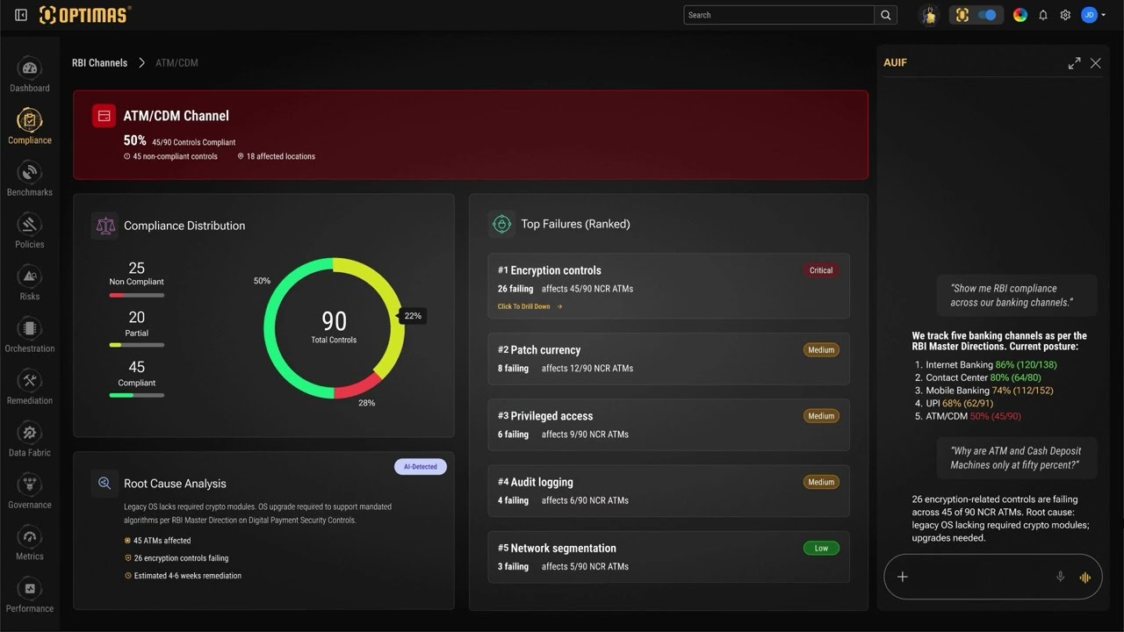Toggle the AUIF assistant switch
1124x632 pixels.
(x=987, y=15)
